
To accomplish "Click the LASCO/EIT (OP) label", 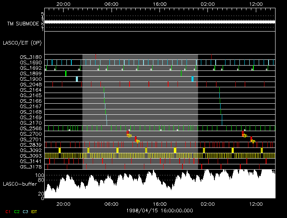I will 22,43.
